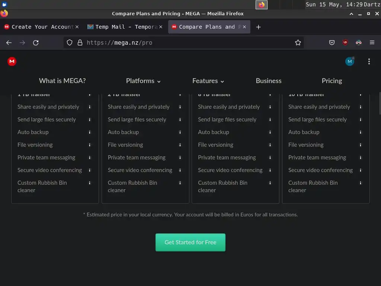
Task: Click estimated price footnote text
Action: (190, 214)
